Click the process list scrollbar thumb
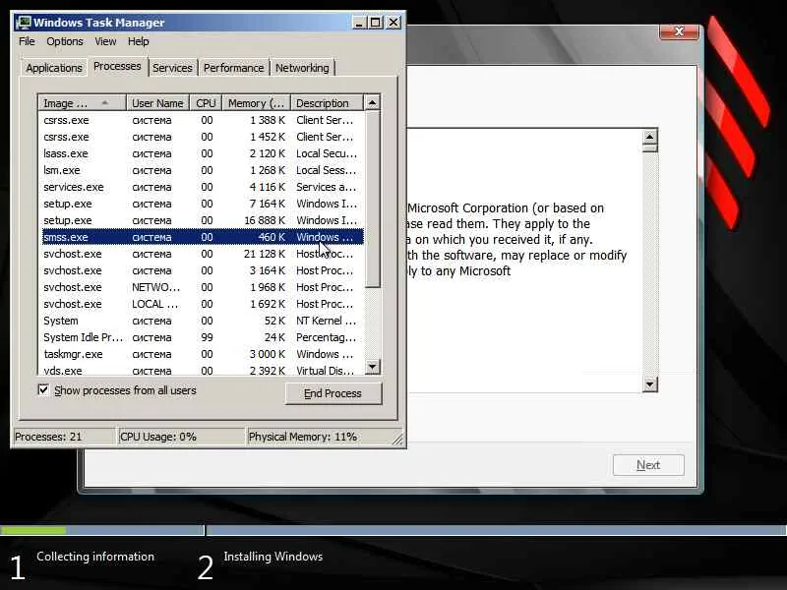 coord(372,199)
